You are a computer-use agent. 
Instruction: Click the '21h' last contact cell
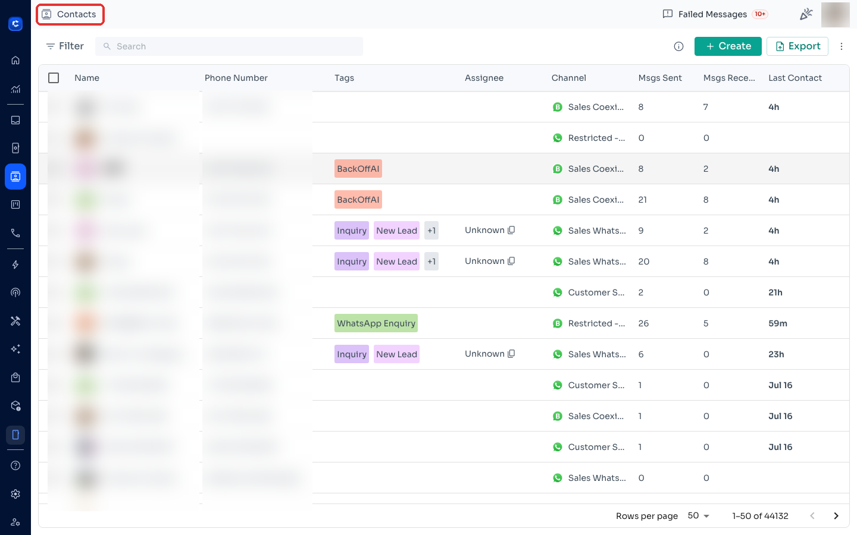[775, 292]
